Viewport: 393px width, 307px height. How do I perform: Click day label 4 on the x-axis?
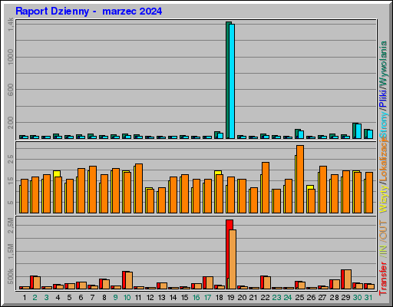tap(58, 298)
